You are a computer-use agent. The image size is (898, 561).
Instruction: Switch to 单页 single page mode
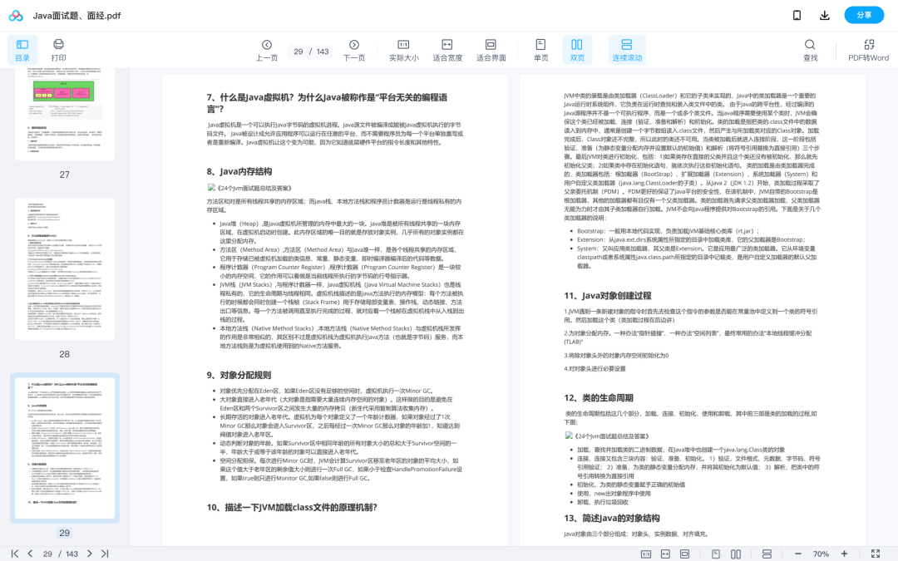point(540,50)
